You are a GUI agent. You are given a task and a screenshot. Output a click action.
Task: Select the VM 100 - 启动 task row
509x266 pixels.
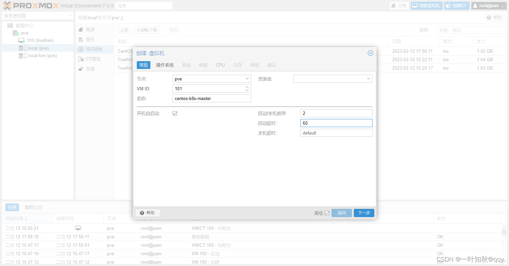coord(252,253)
